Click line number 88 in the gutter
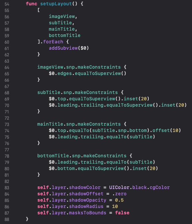 pos(7,219)
